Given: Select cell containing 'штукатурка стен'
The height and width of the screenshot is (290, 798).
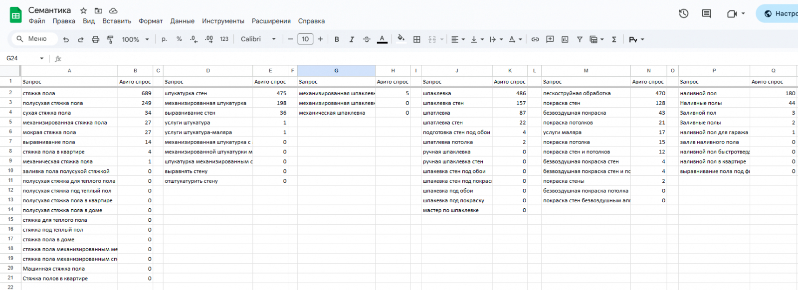Looking at the screenshot, I should click(x=207, y=93).
